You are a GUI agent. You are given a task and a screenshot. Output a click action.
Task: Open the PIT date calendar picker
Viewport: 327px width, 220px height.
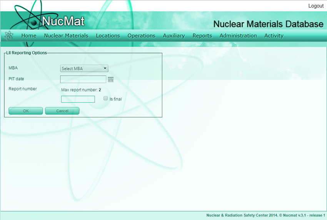[x=111, y=79]
